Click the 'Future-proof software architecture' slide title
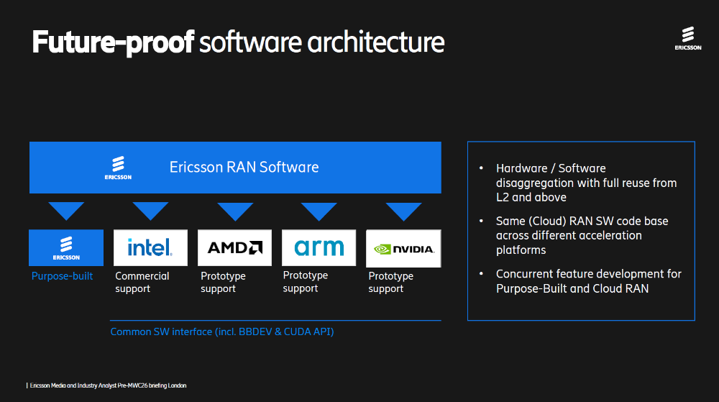Viewport: 719px width, 402px height. (x=238, y=43)
